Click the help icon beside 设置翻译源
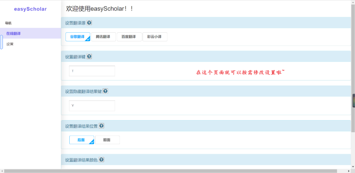Image resolution: width=355 pixels, height=173 pixels. (x=89, y=23)
